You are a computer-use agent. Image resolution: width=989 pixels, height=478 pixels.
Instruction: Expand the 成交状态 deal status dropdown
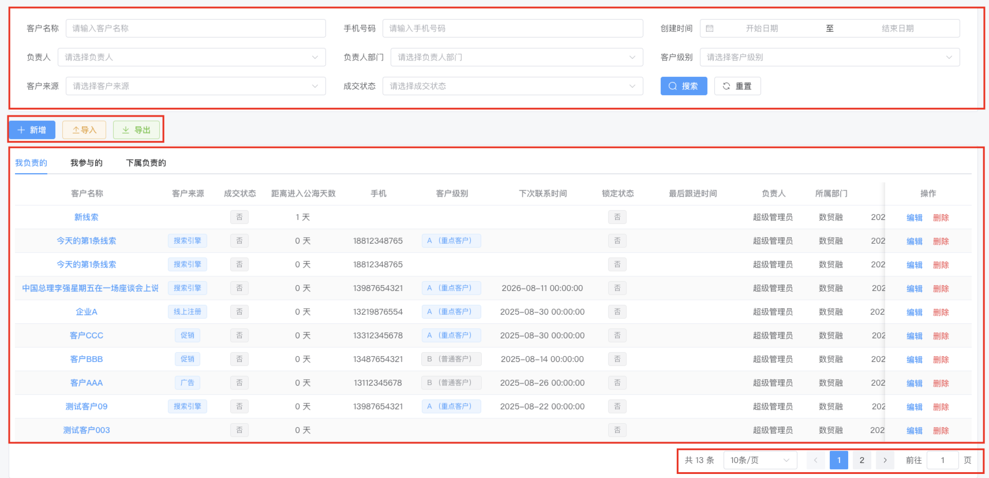(512, 86)
